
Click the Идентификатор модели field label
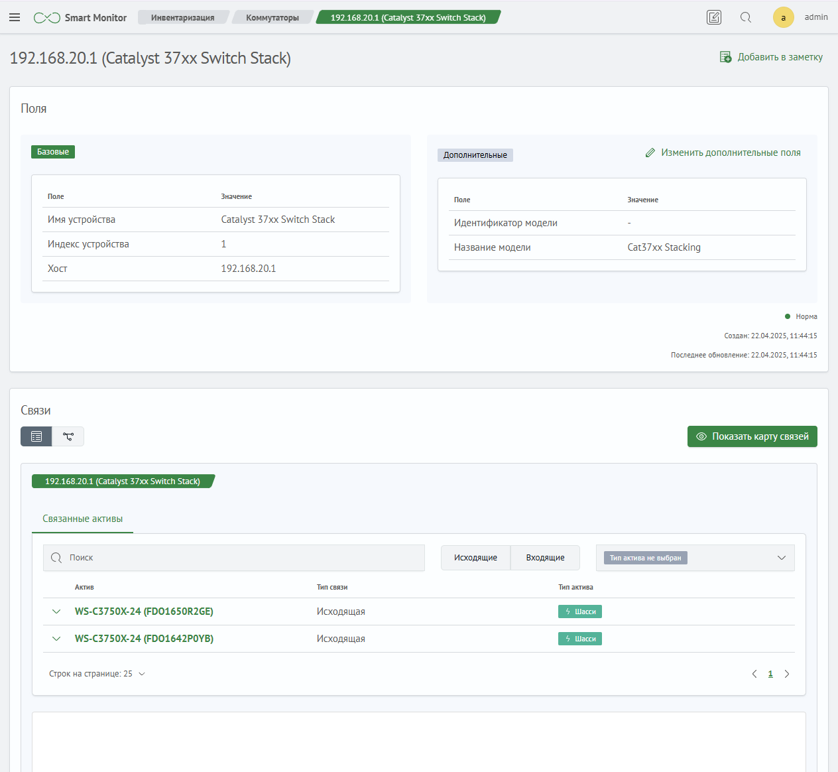pos(506,223)
